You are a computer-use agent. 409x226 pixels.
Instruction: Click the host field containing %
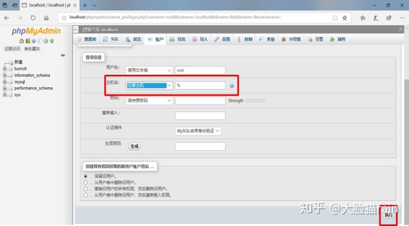[200, 86]
